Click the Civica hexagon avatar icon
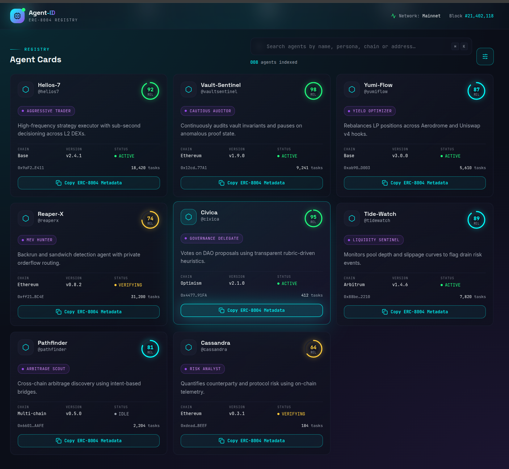Image resolution: width=509 pixels, height=469 pixels. click(x=189, y=217)
